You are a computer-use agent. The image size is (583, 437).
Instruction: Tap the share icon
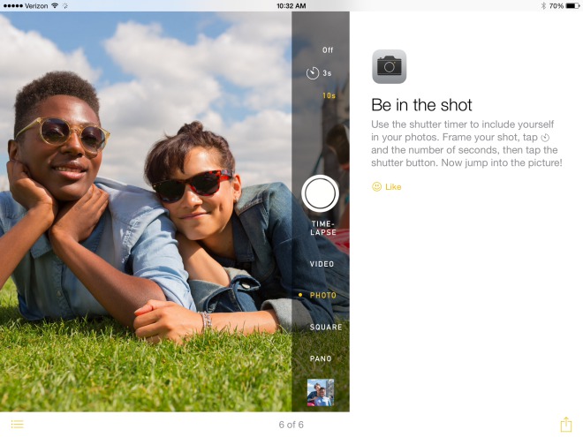point(566,425)
